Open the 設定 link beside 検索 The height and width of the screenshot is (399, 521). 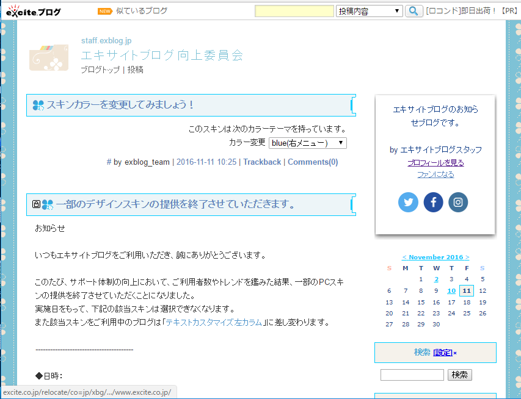443,353
